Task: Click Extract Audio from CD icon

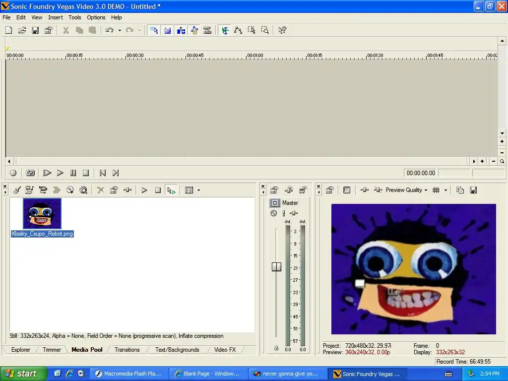Action: tap(70, 190)
